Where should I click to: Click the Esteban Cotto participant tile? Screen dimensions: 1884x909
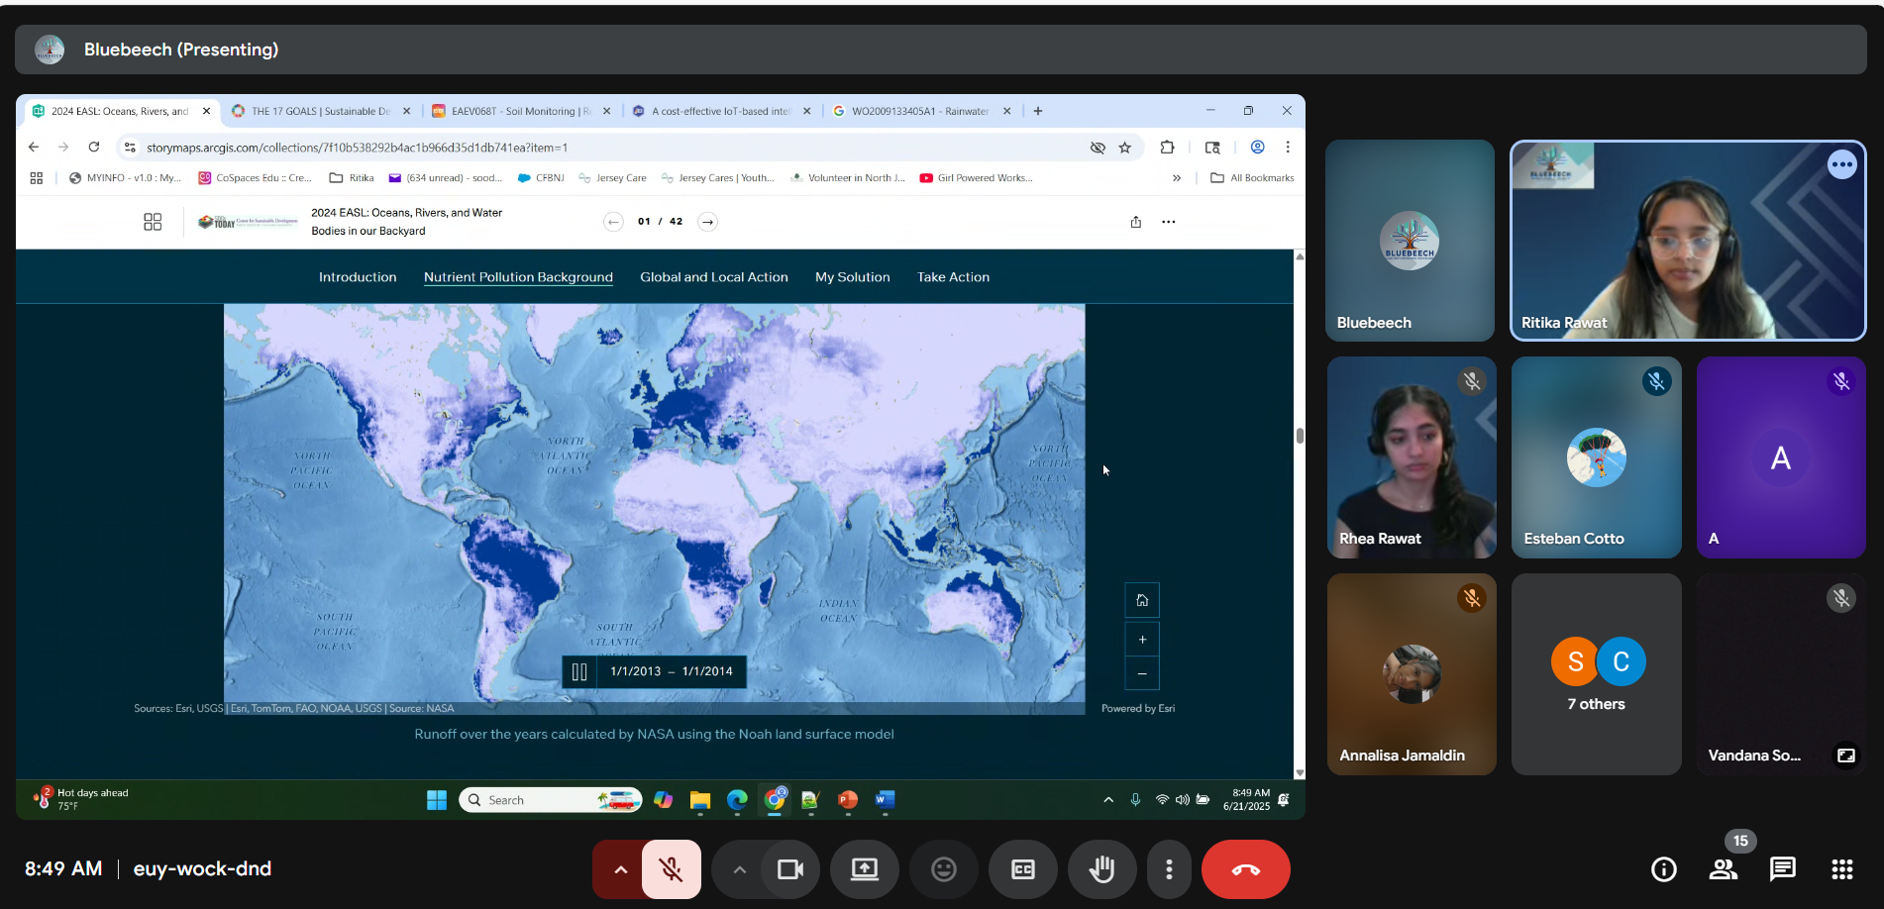[x=1596, y=457]
